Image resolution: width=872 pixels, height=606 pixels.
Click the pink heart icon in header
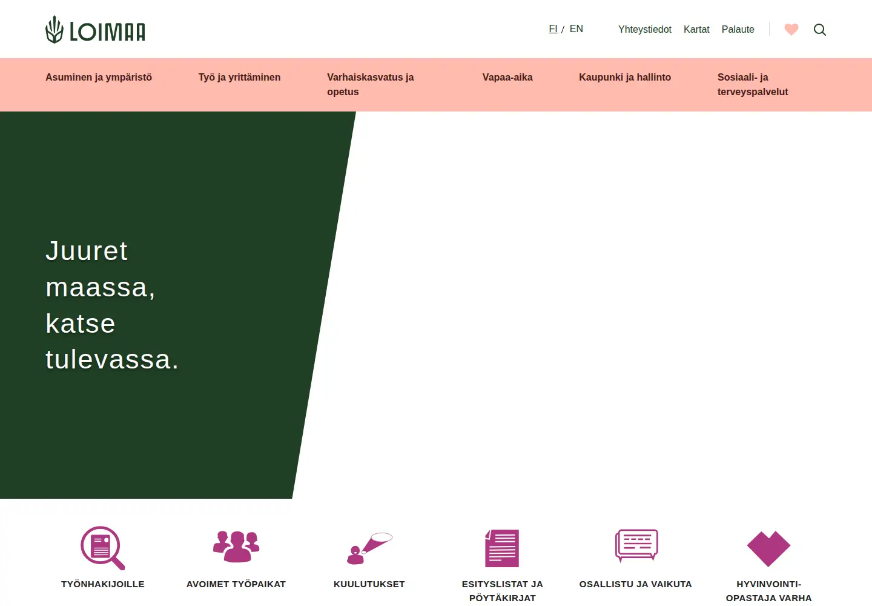coord(791,29)
